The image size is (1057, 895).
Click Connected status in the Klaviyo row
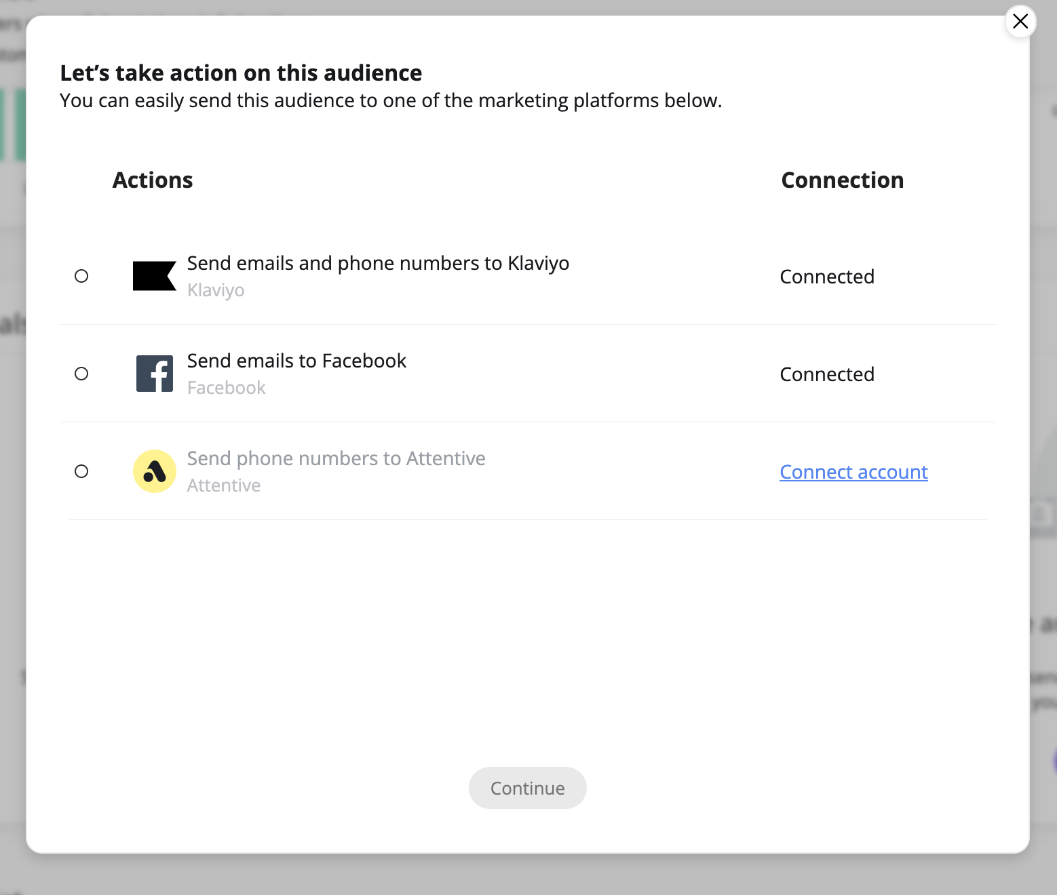pos(827,277)
